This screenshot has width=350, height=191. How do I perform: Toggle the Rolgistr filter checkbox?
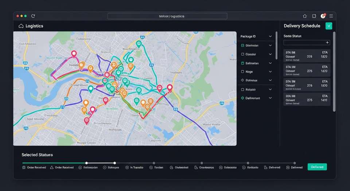tap(243, 89)
